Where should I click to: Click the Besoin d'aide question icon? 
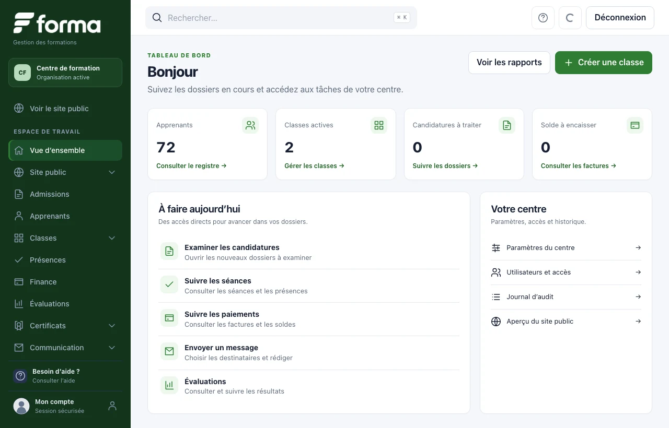coord(20,376)
